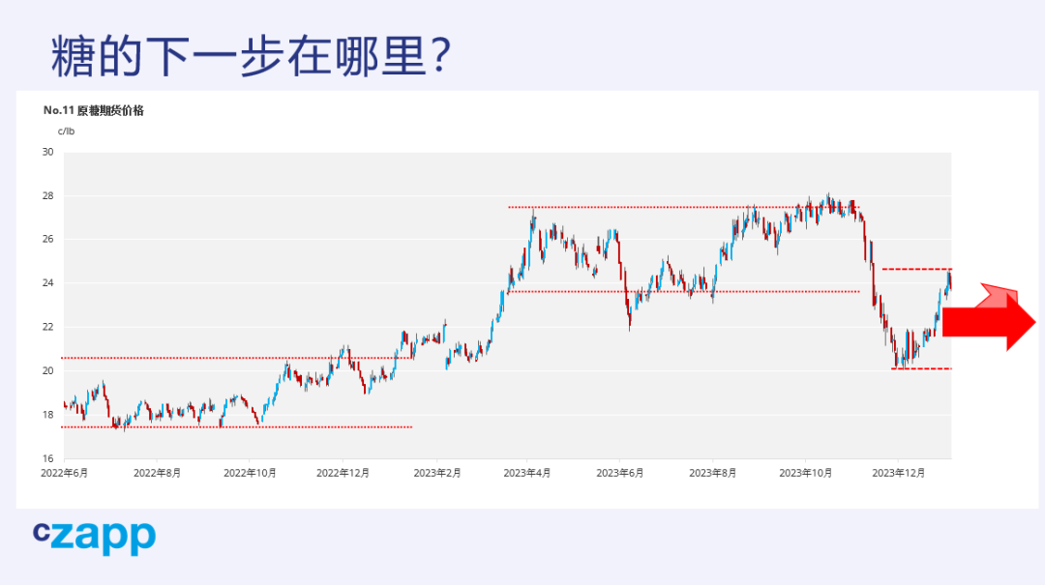This screenshot has width=1045, height=585.
Task: Click the 2022年10月 x-axis label
Action: (250, 473)
